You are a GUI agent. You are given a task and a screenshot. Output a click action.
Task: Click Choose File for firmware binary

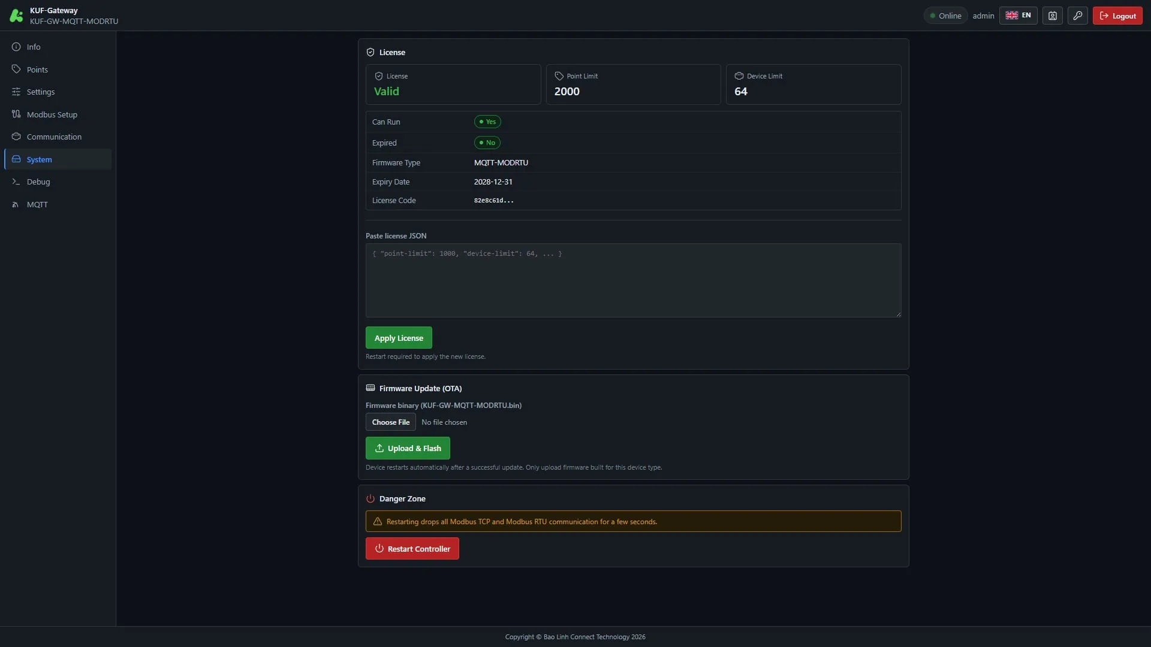[391, 422]
